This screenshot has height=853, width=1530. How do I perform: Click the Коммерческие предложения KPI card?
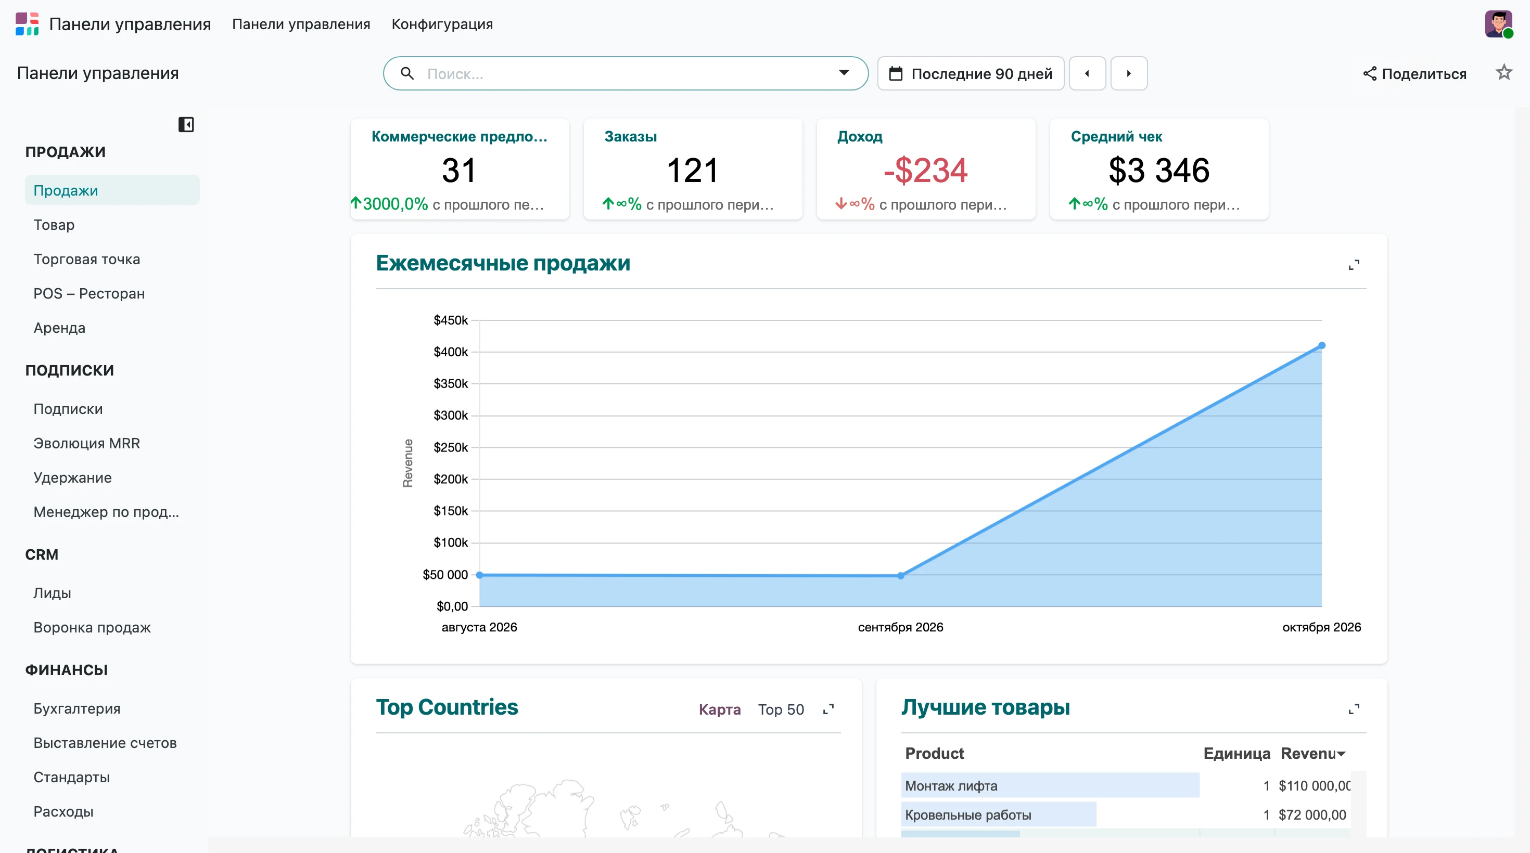[460, 169]
